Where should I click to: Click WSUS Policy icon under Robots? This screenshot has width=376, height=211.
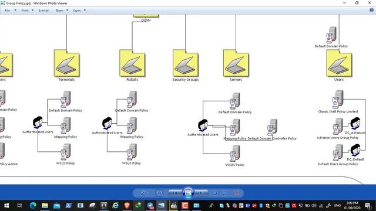(132, 152)
